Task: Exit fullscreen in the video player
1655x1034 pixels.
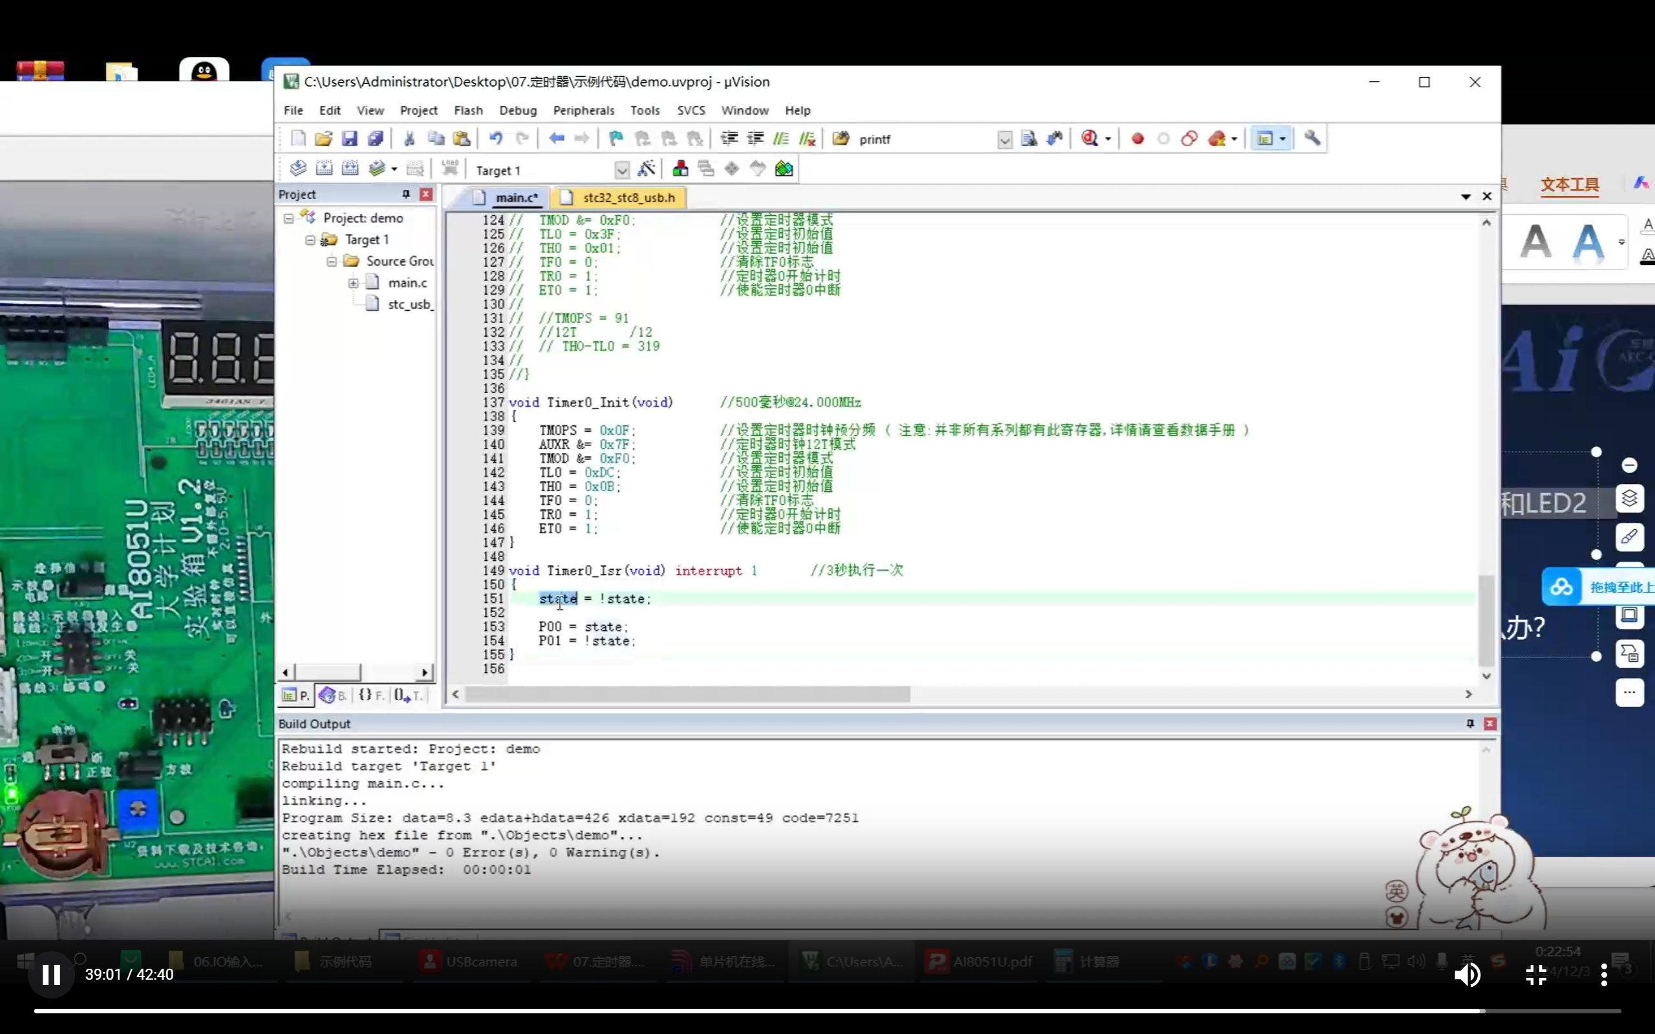Action: tap(1536, 975)
